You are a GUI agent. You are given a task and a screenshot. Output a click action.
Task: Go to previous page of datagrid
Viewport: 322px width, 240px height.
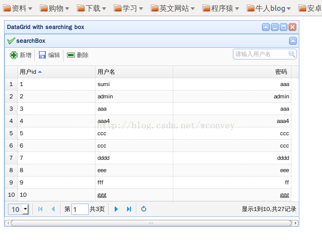[53, 209]
